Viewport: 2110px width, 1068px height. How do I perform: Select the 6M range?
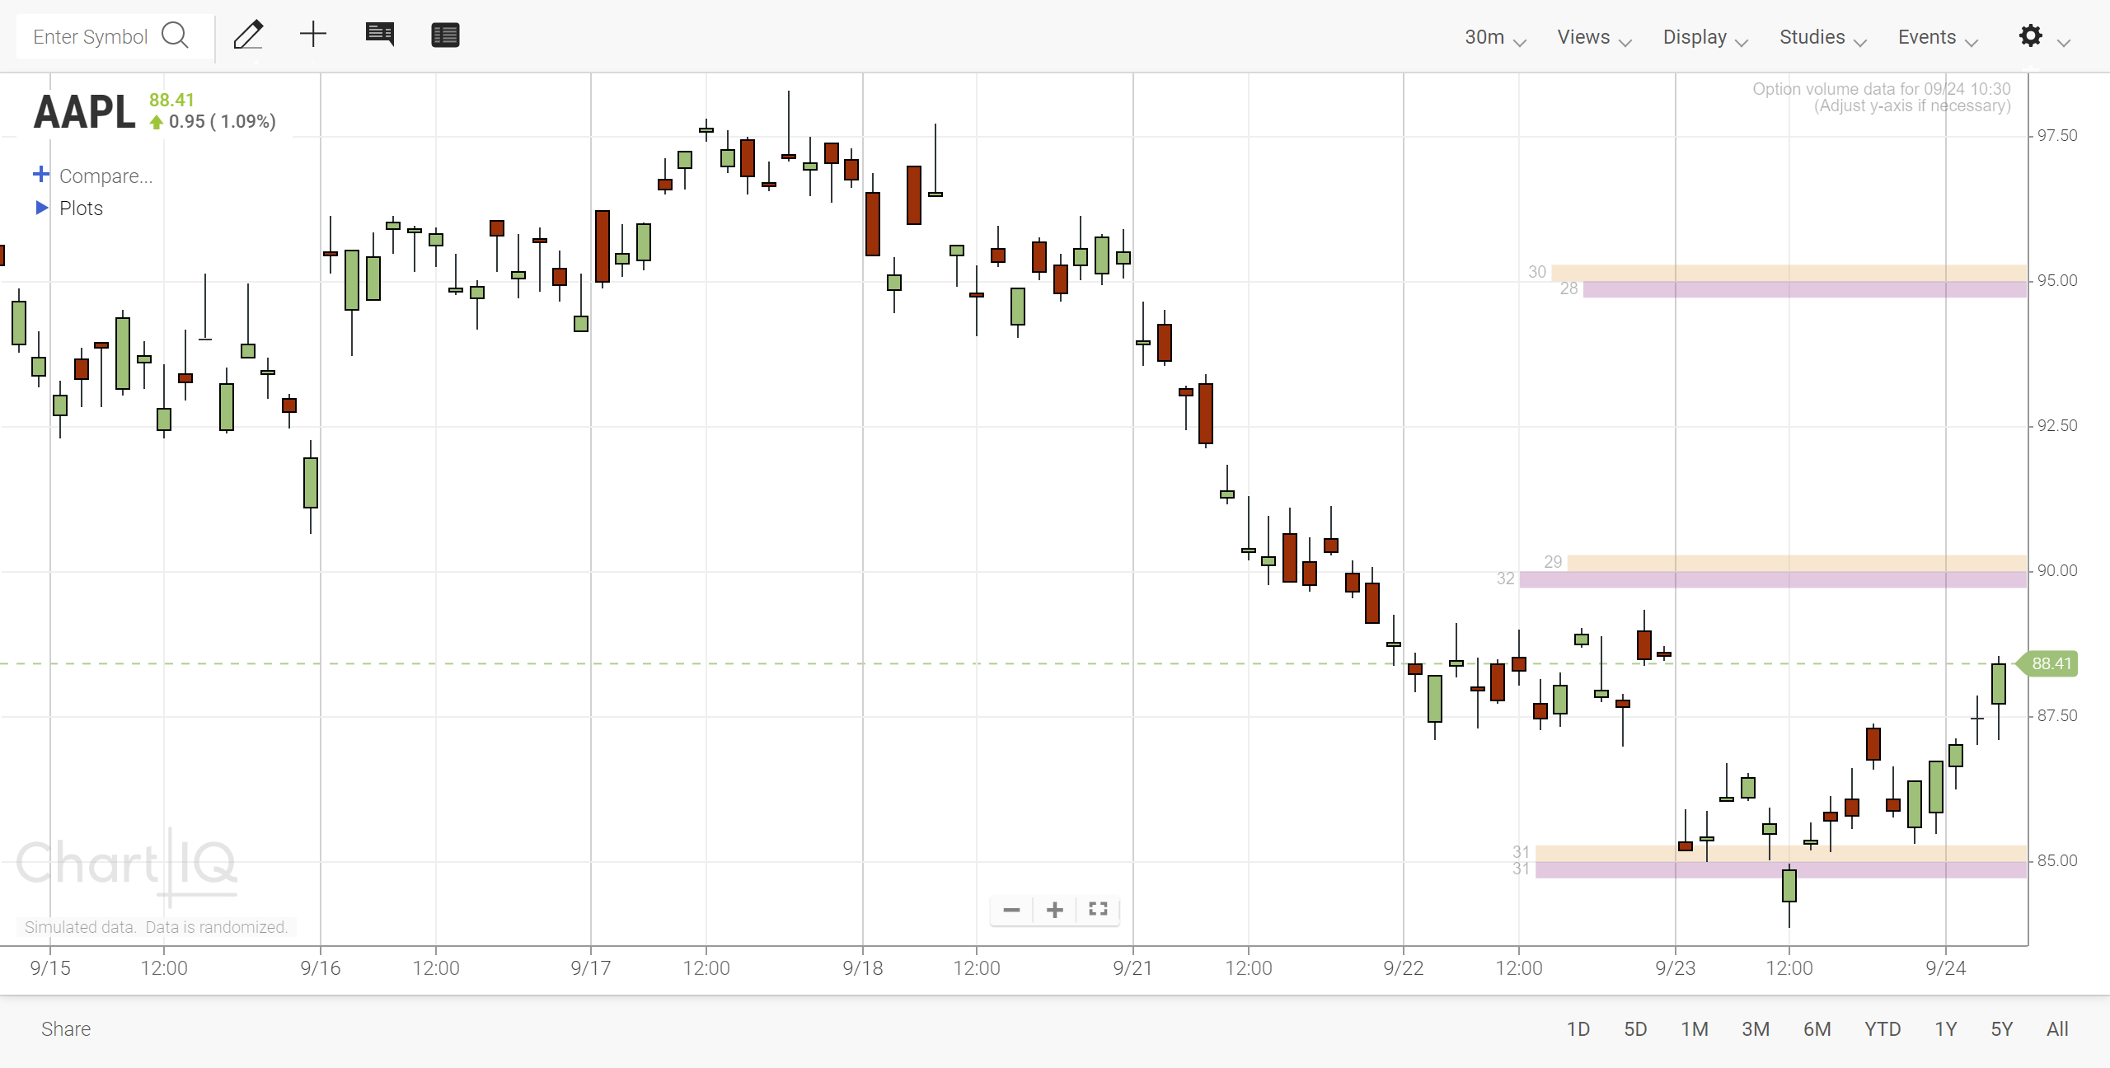coord(1817,1029)
